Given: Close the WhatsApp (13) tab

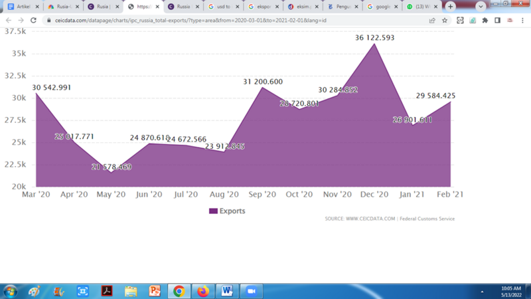Looking at the screenshot, I should [435, 7].
